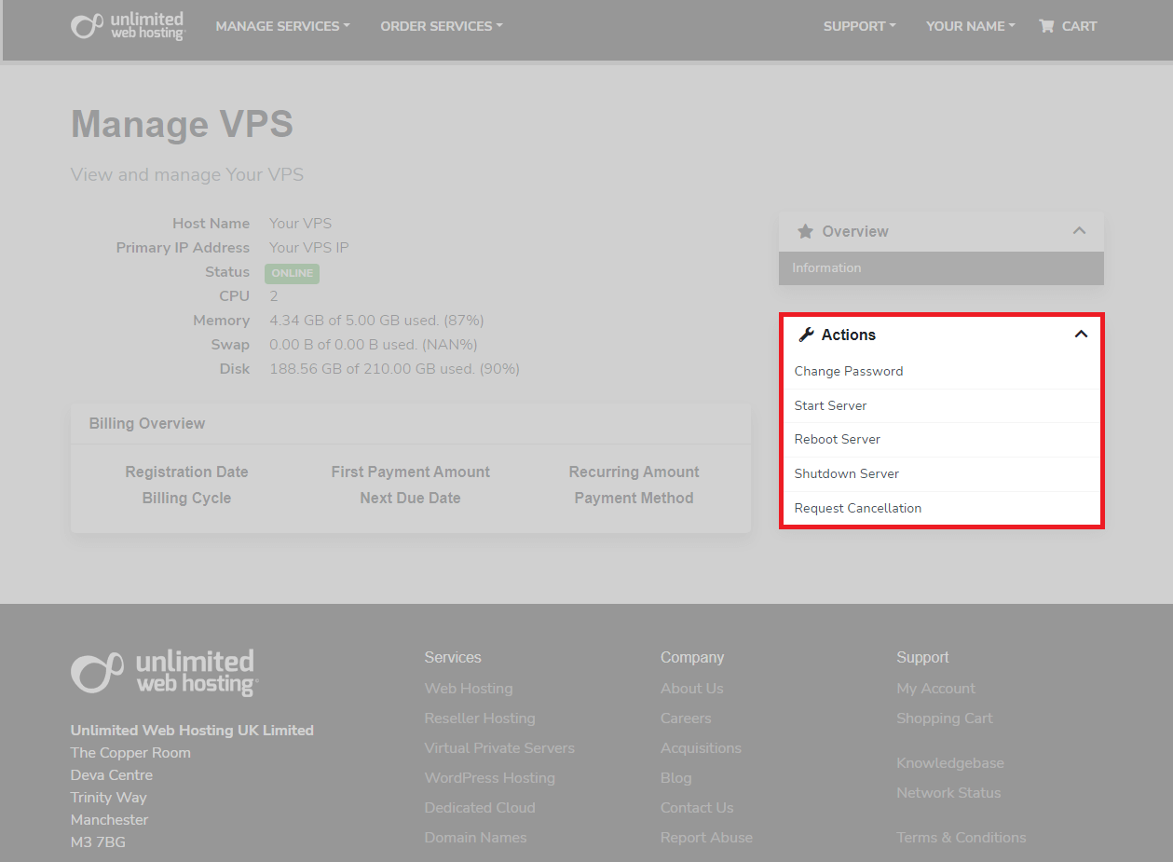Click the Unlimited Web Hosting header logo

click(128, 26)
